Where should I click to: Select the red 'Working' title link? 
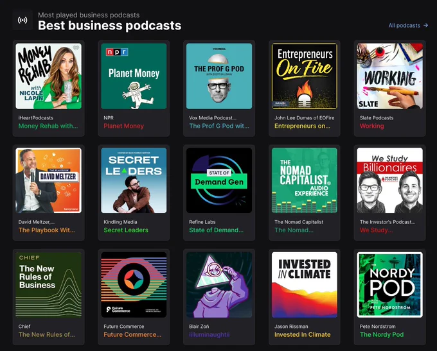point(372,126)
